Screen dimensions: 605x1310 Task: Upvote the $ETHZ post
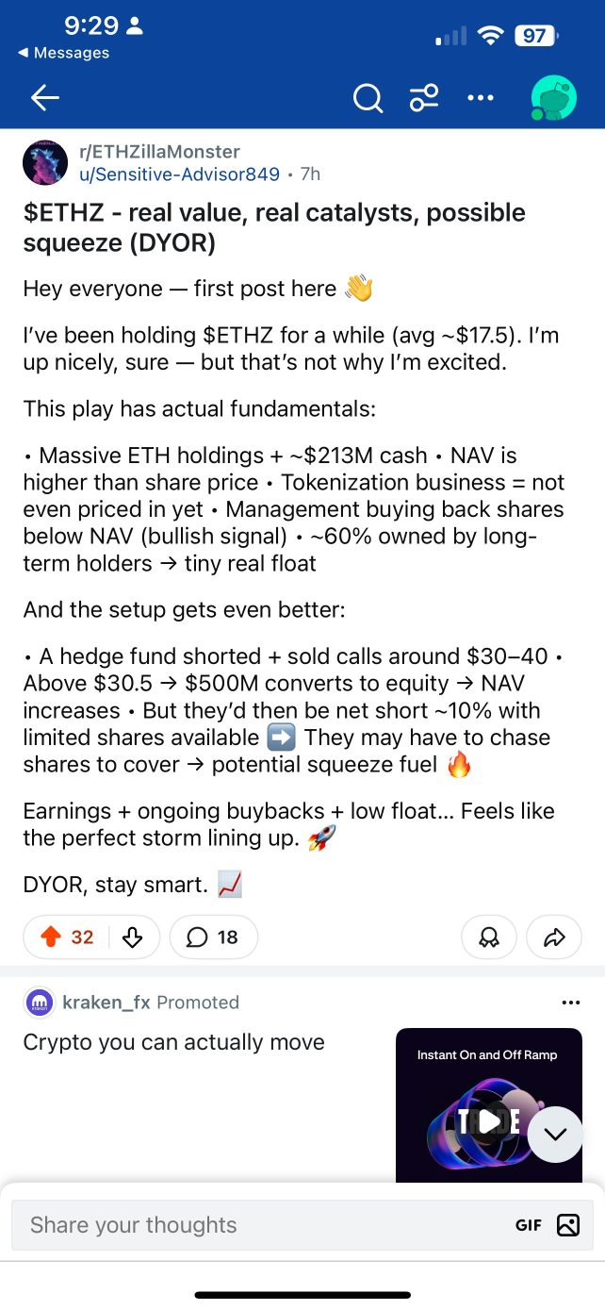coord(52,937)
